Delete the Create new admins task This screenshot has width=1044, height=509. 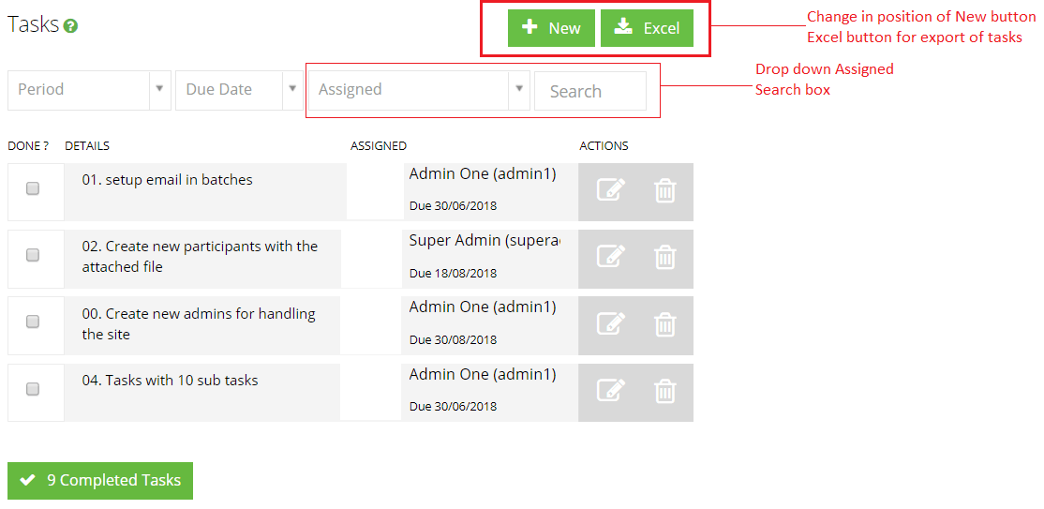tap(664, 324)
